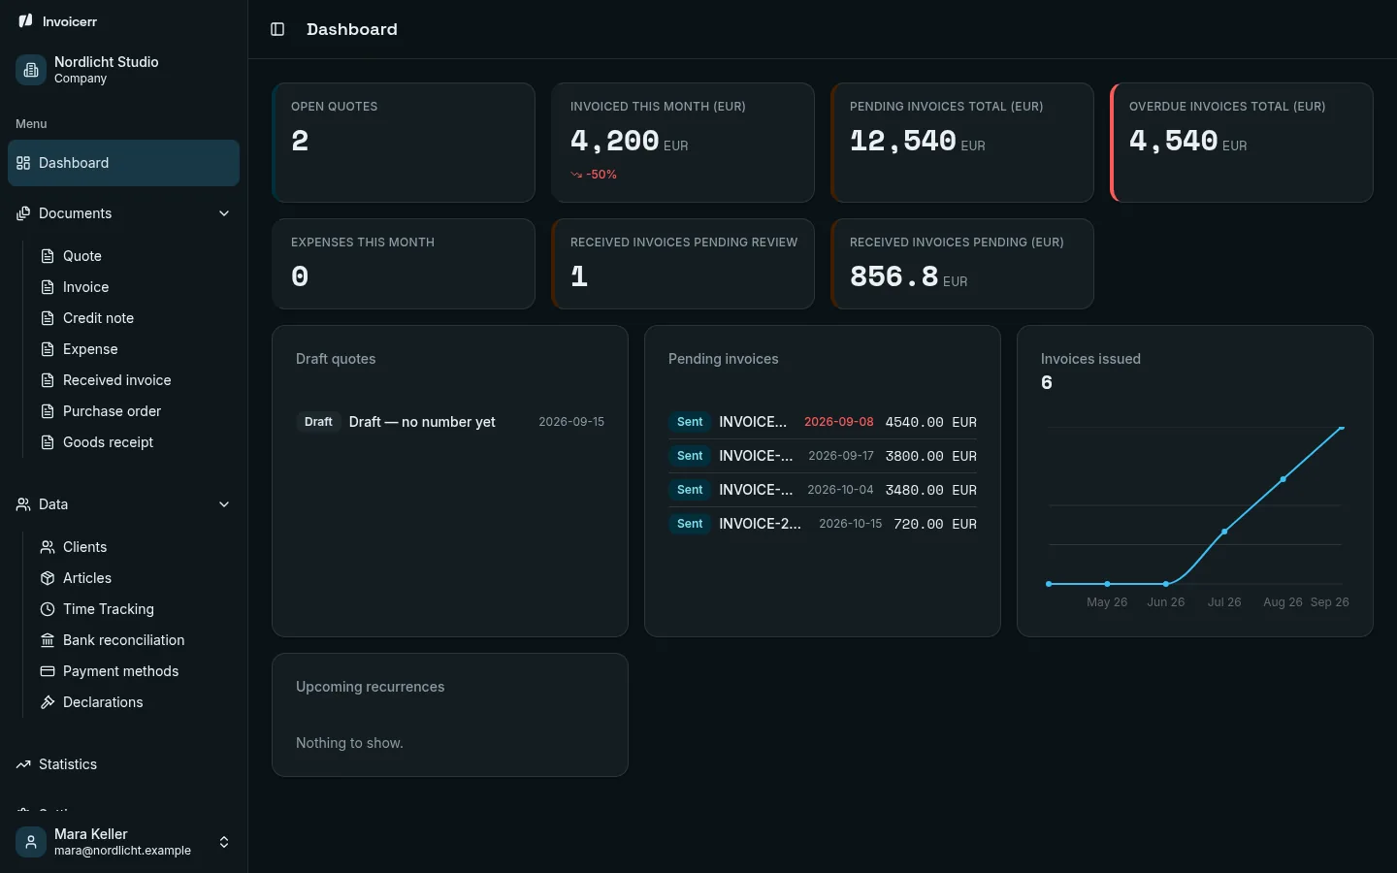This screenshot has height=873, width=1397.
Task: Click the Documents section label
Action: tap(75, 213)
